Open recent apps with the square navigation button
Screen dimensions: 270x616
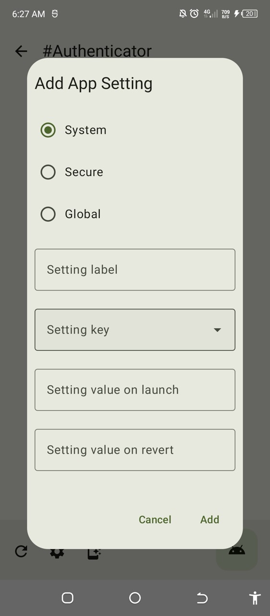point(68,598)
